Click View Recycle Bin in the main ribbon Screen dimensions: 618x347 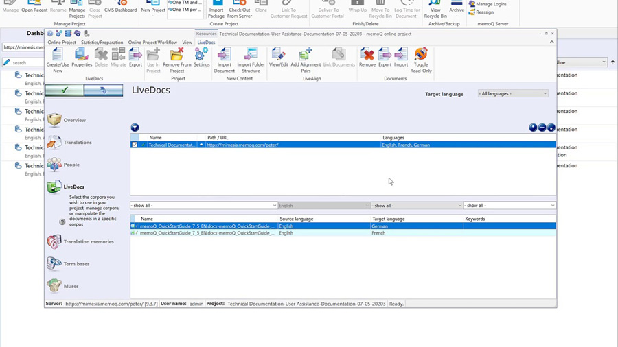pyautogui.click(x=435, y=10)
